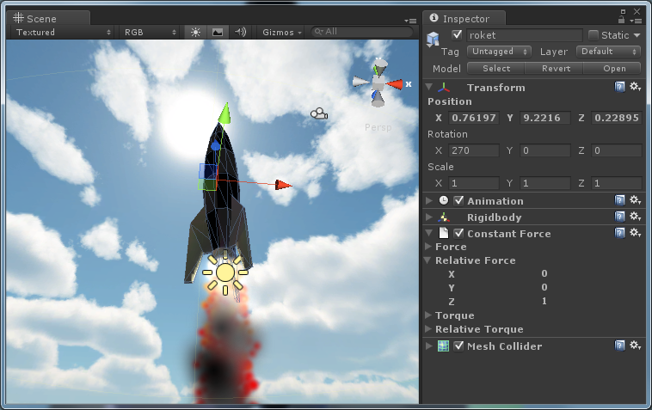The width and height of the screenshot is (652, 410).
Task: Expand the Mesh Collider component
Action: click(x=429, y=346)
